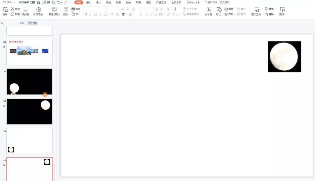Click the Print Preview icon
Viewport: 315px width, 181px height.
54,2
